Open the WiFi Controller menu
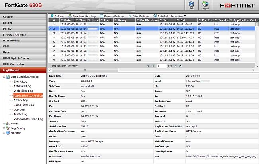The height and width of the screenshot is (164, 259). tap(23, 64)
